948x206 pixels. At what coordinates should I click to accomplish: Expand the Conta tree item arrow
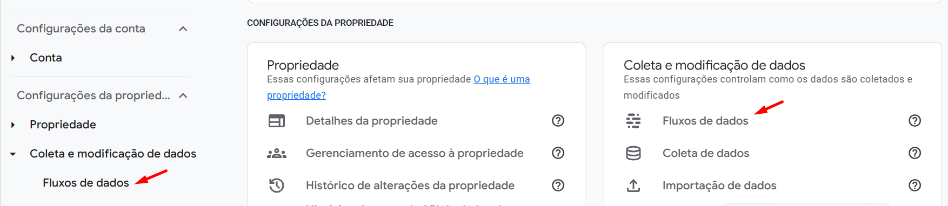[13, 58]
